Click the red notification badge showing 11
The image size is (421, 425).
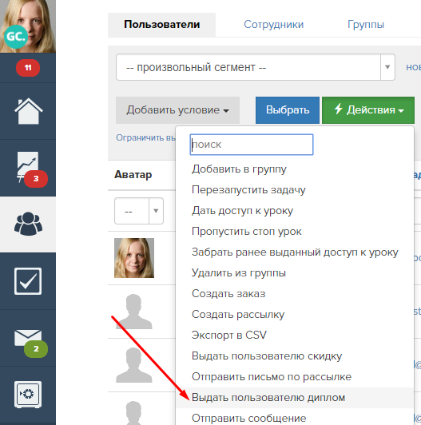[x=28, y=68]
